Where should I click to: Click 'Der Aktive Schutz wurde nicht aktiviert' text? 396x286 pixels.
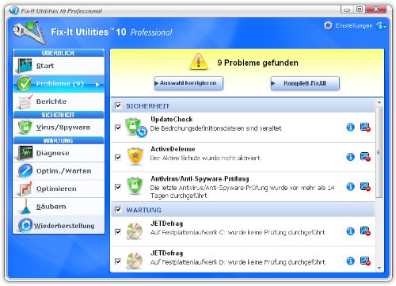coord(205,158)
